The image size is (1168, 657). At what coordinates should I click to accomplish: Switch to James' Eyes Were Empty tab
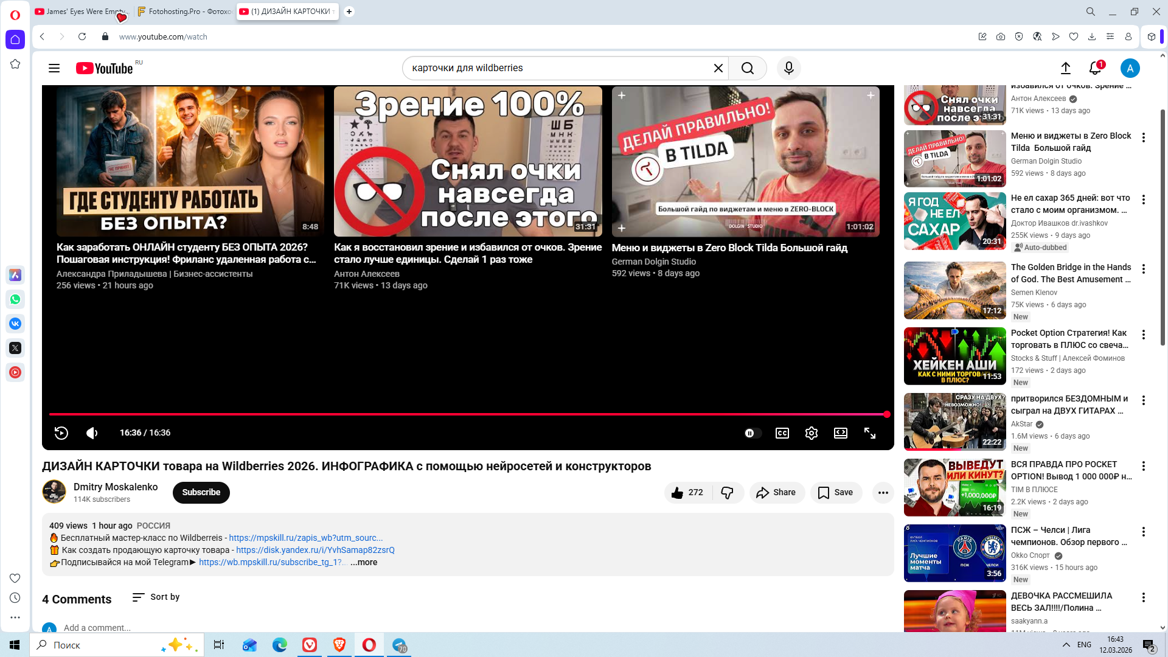click(x=81, y=12)
